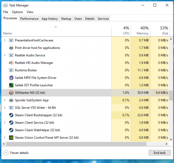Viewport: 174px width, 163px height.
Task: Click the End task button
Action: click(160, 153)
